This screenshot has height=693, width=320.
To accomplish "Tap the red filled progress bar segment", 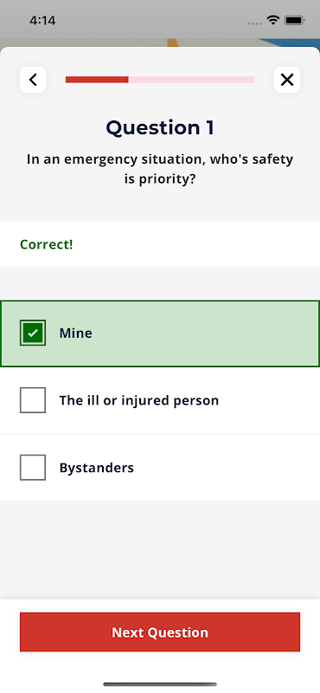I will click(97, 80).
